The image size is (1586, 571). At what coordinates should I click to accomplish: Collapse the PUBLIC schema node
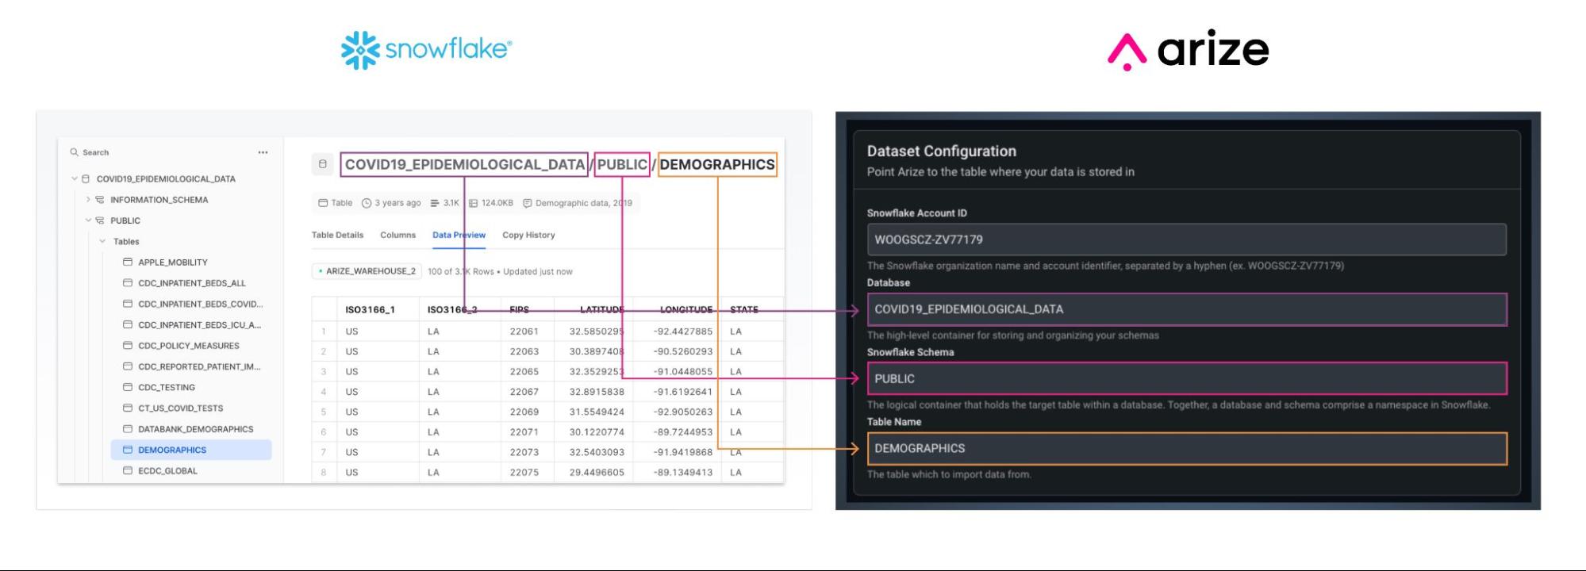point(88,220)
